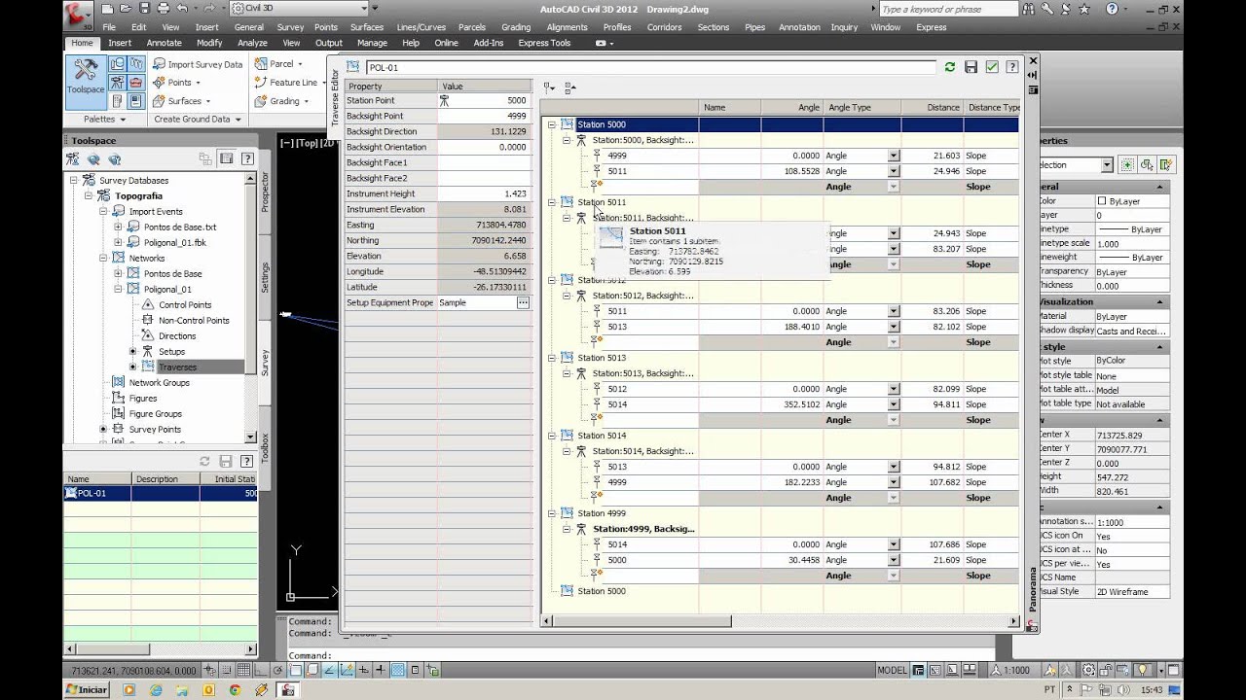Toggle Ortho Mode in status bar

click(261, 670)
